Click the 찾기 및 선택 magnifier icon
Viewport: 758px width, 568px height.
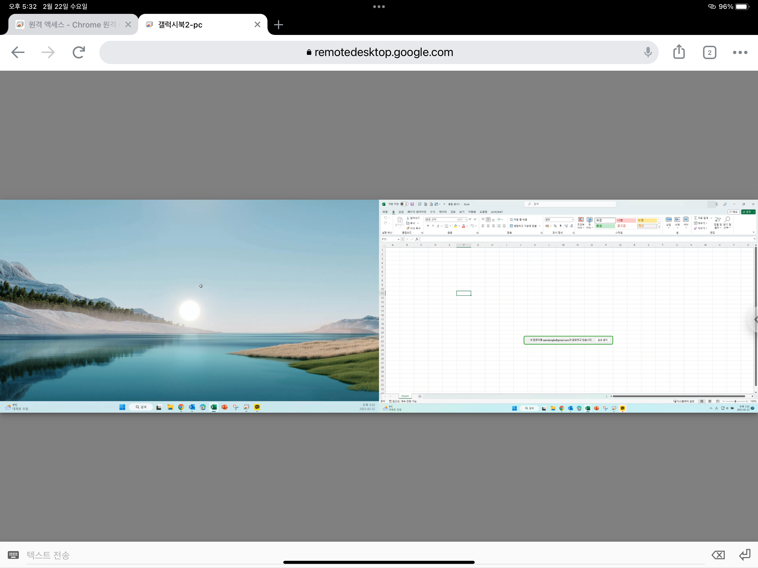point(727,219)
